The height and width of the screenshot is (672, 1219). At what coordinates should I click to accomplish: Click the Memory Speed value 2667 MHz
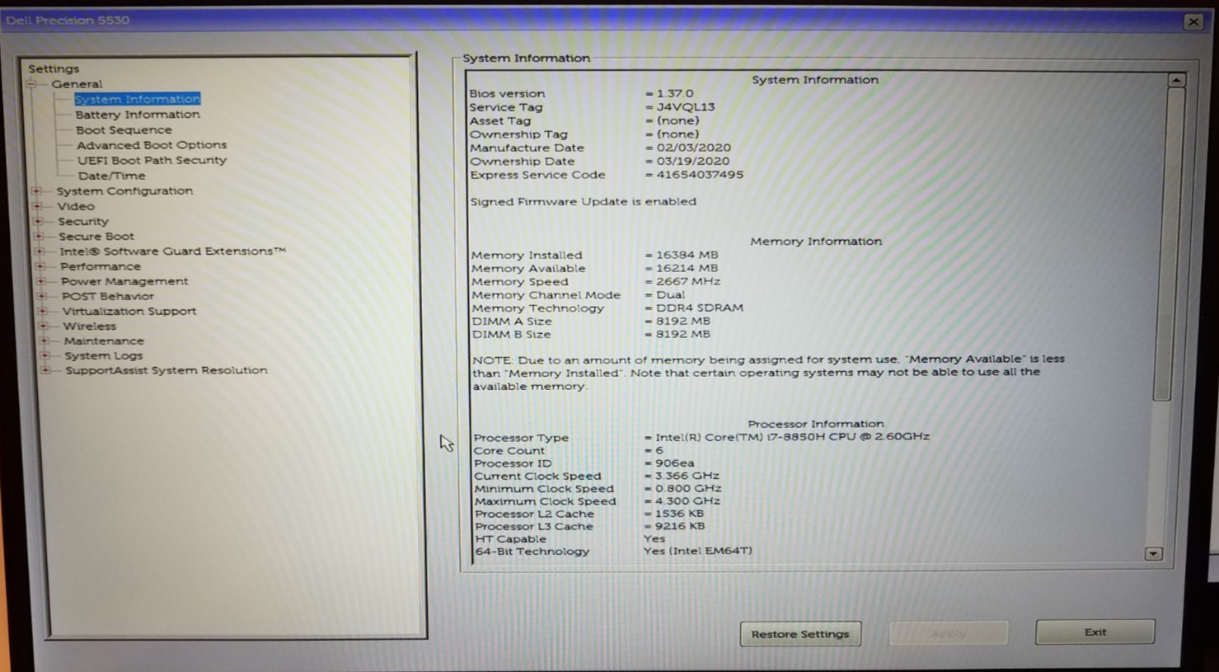click(688, 281)
